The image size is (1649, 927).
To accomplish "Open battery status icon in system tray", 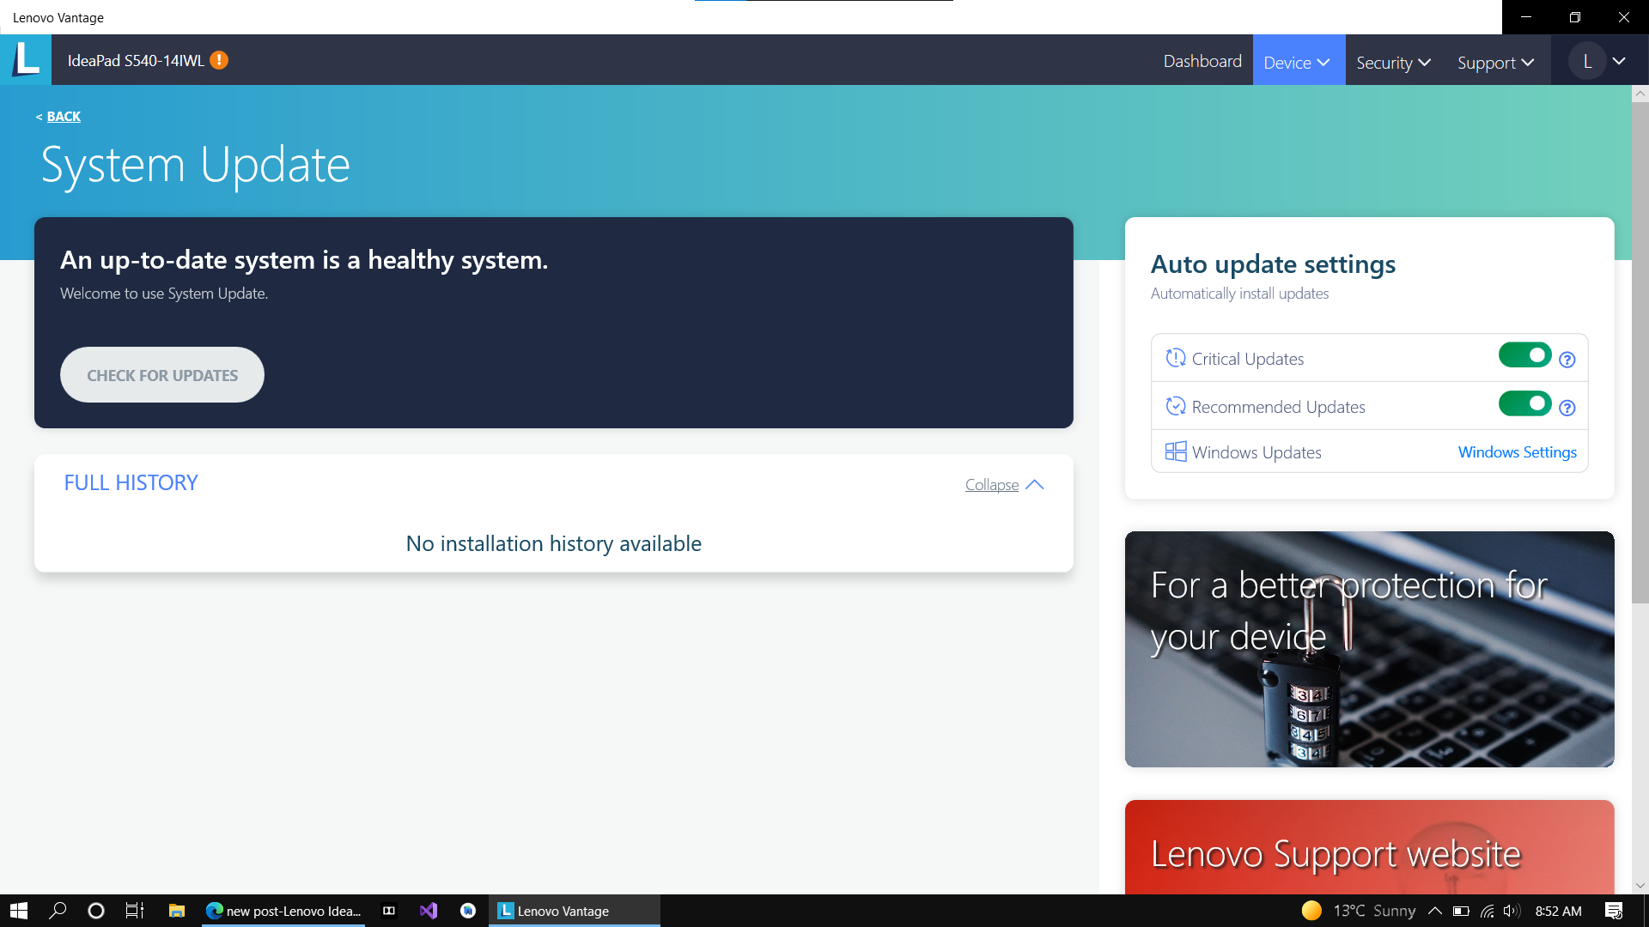I will point(1461,911).
